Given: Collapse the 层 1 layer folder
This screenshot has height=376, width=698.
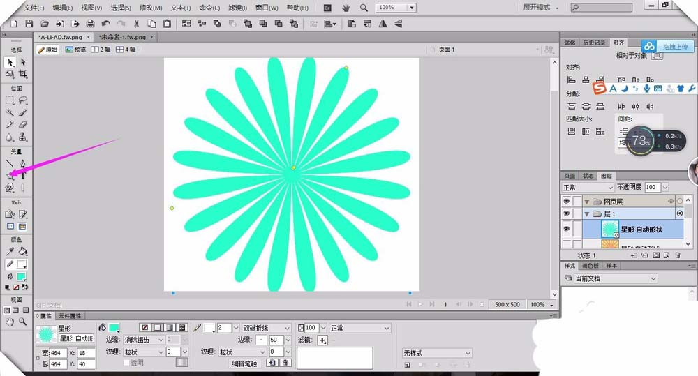Looking at the screenshot, I should (587, 213).
